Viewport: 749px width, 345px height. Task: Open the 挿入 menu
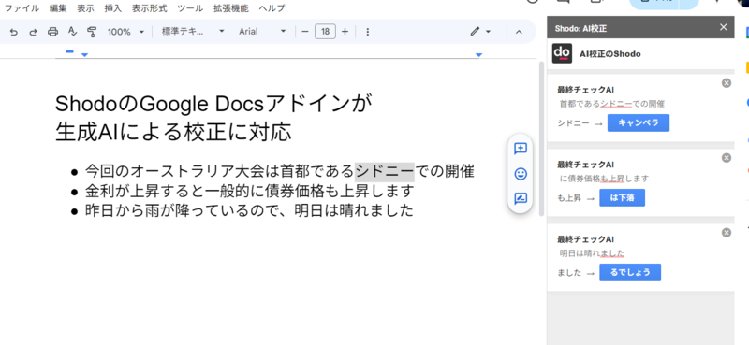[112, 8]
